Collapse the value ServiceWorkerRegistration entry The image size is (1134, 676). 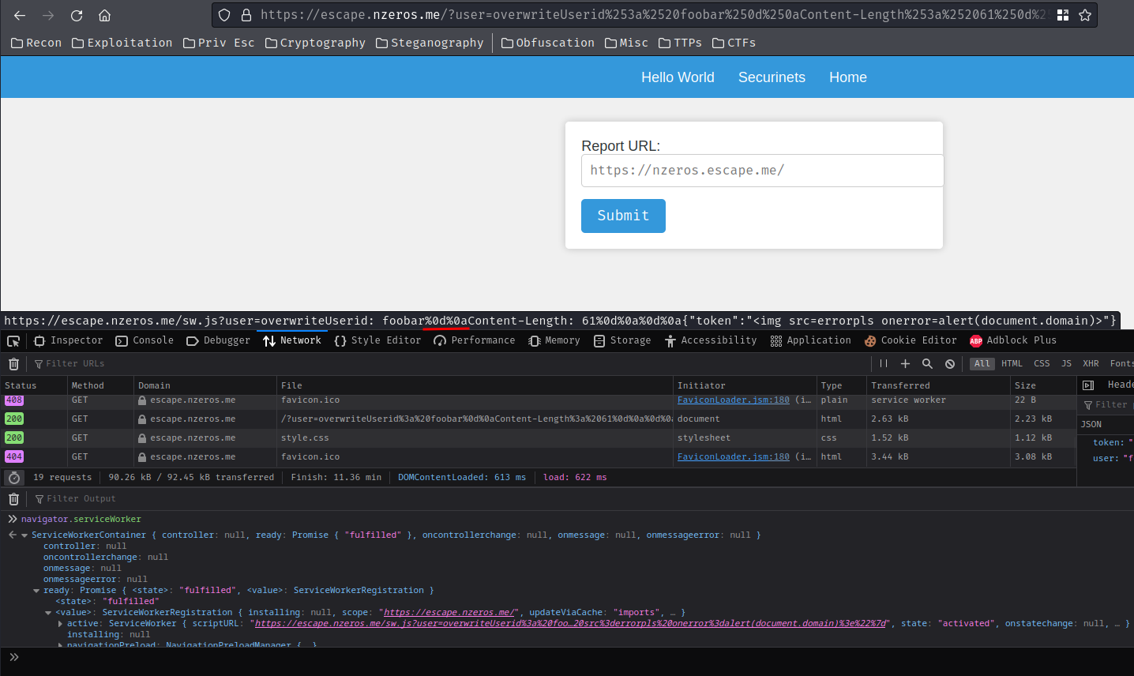(x=48, y=613)
